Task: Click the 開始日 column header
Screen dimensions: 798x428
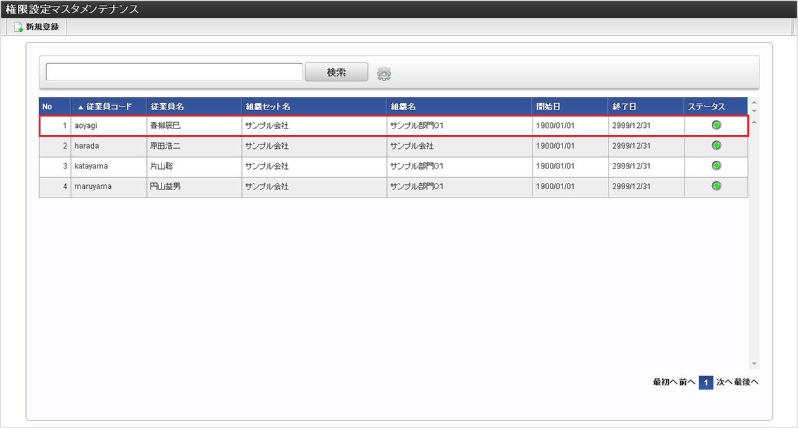Action: pyautogui.click(x=571, y=106)
